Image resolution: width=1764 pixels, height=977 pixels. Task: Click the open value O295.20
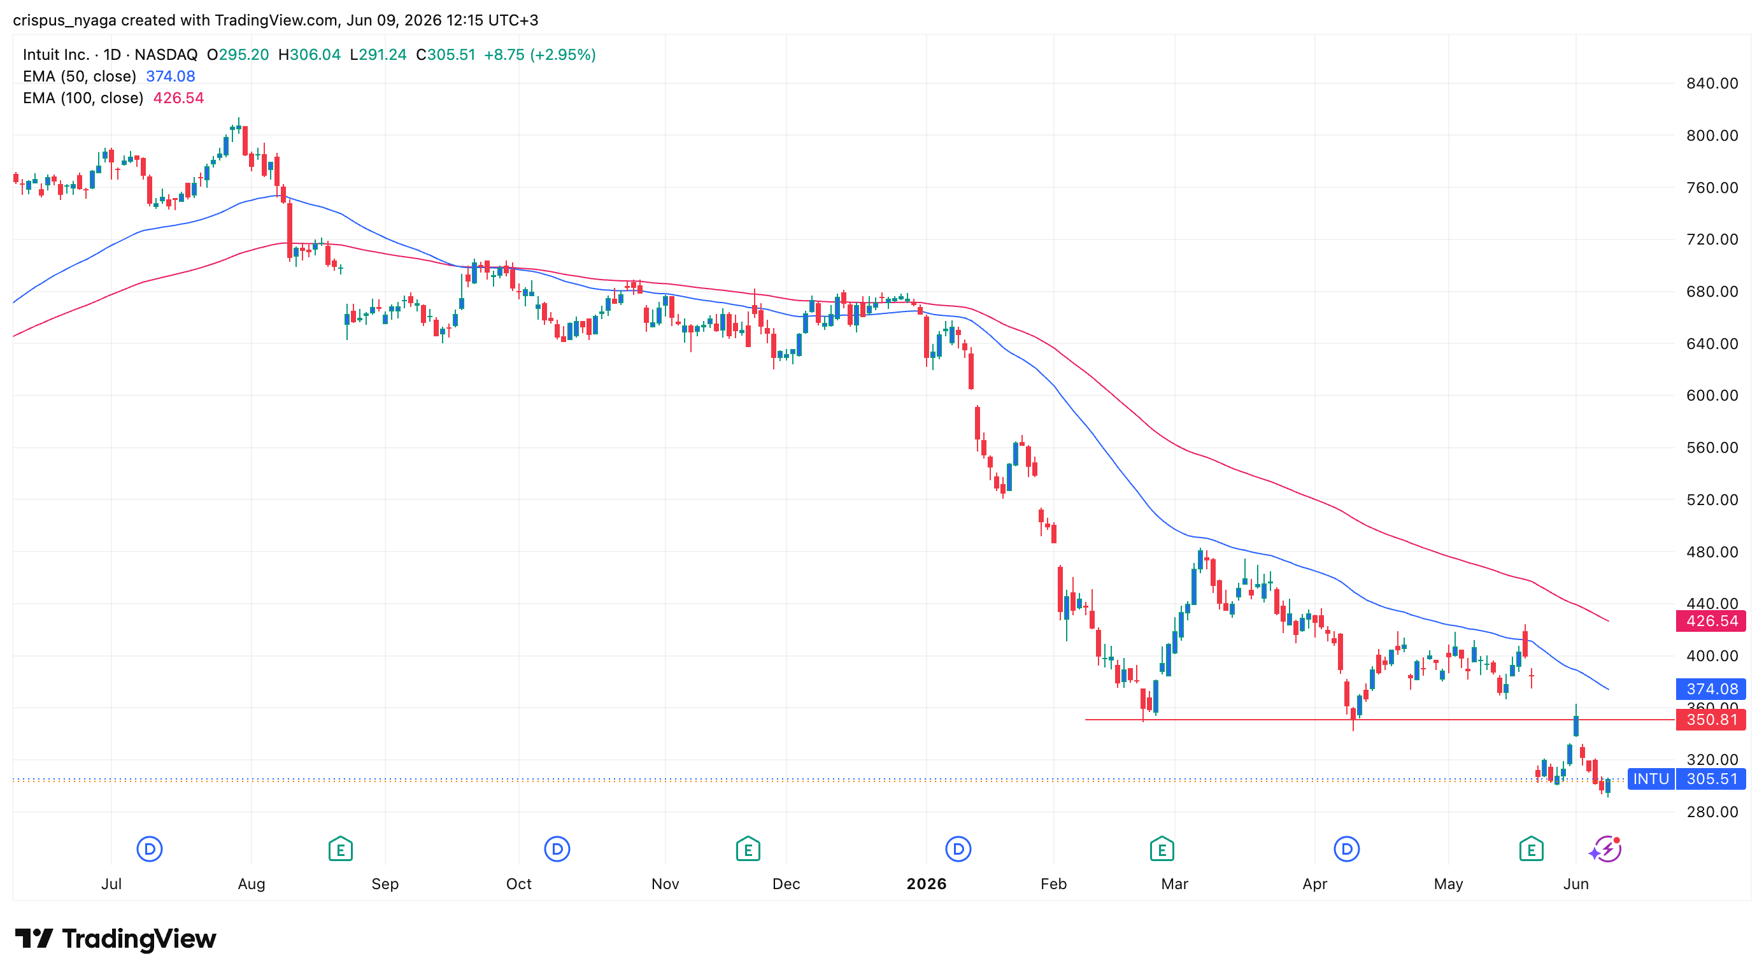238,55
